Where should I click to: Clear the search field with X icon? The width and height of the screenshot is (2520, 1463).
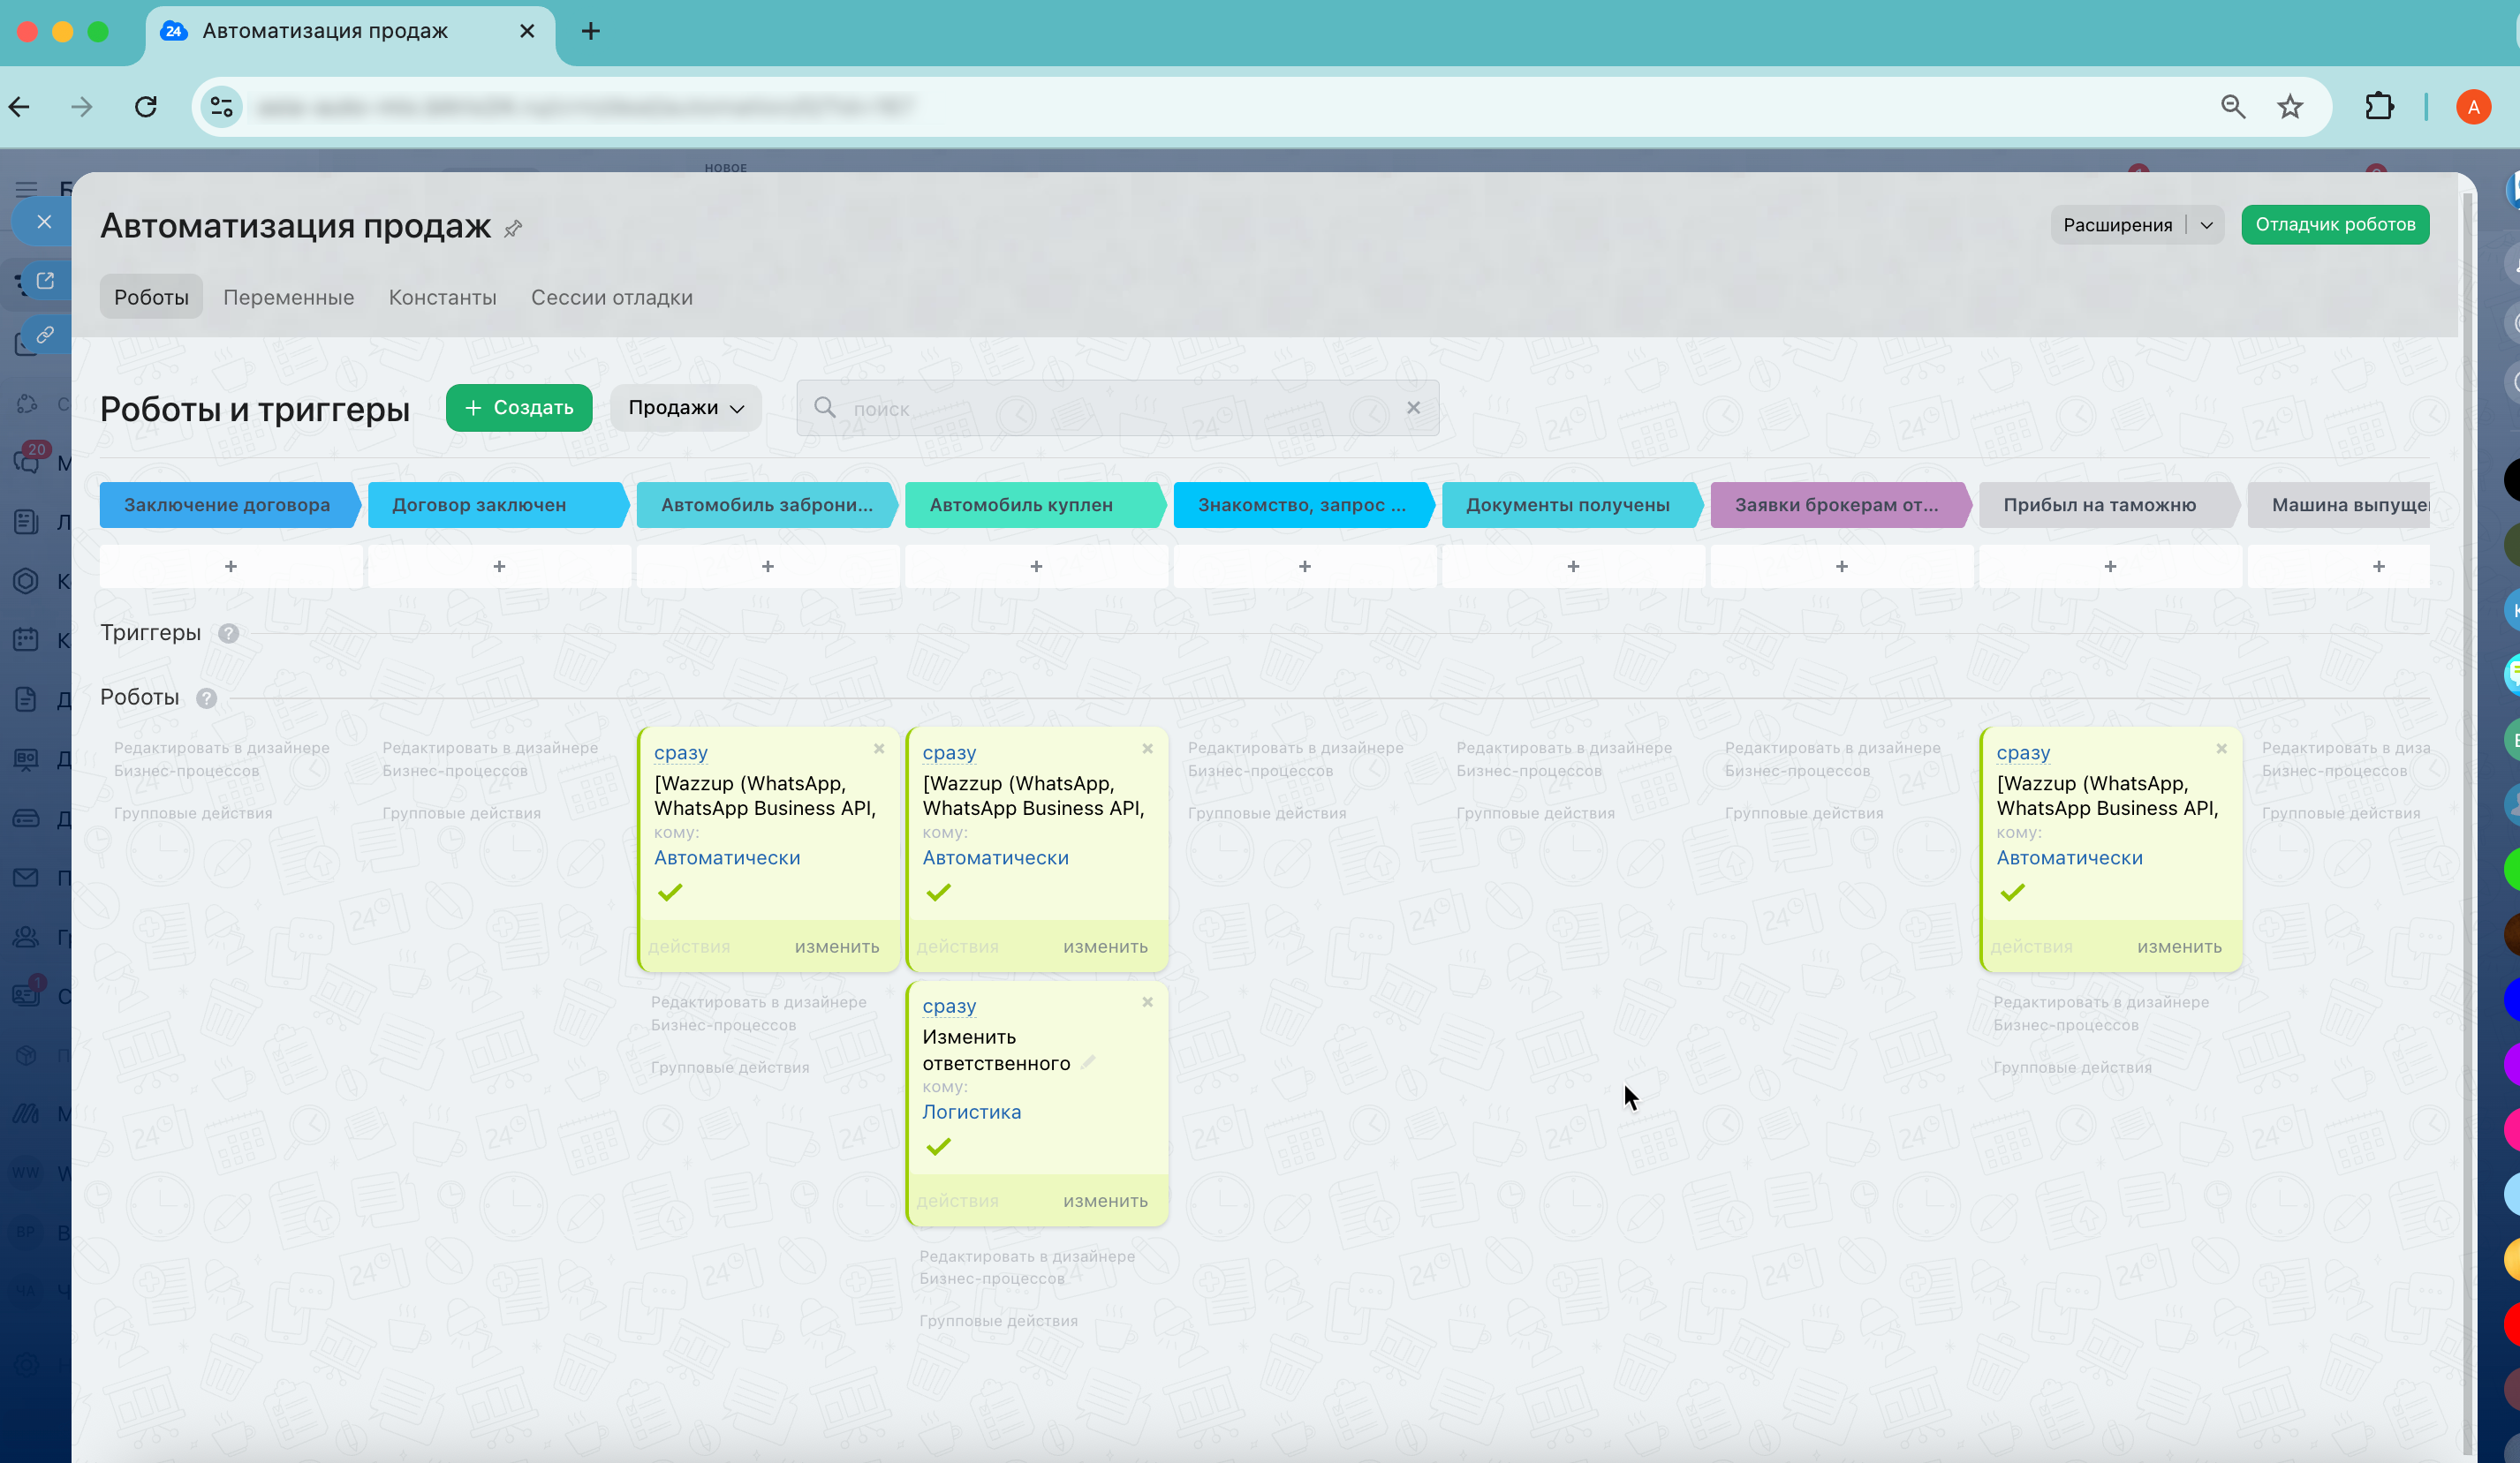pos(1413,408)
